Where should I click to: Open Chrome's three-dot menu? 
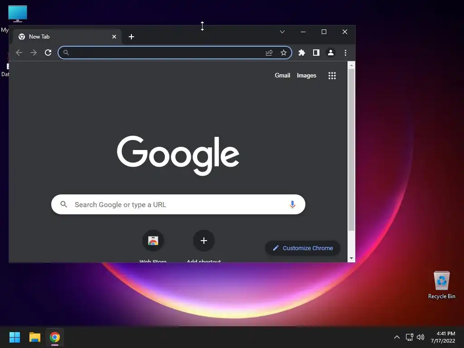click(x=345, y=53)
